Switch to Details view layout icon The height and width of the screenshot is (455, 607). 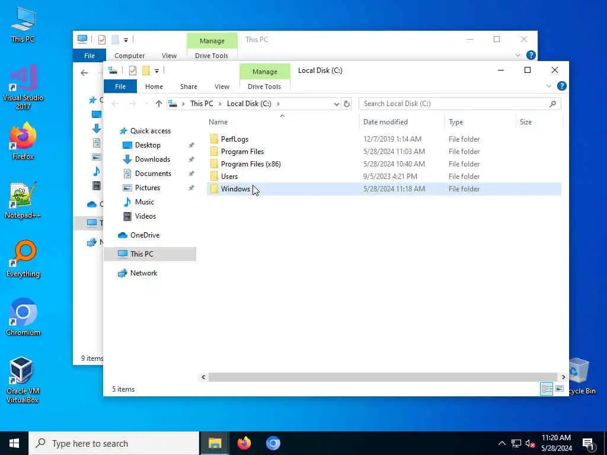click(x=547, y=389)
